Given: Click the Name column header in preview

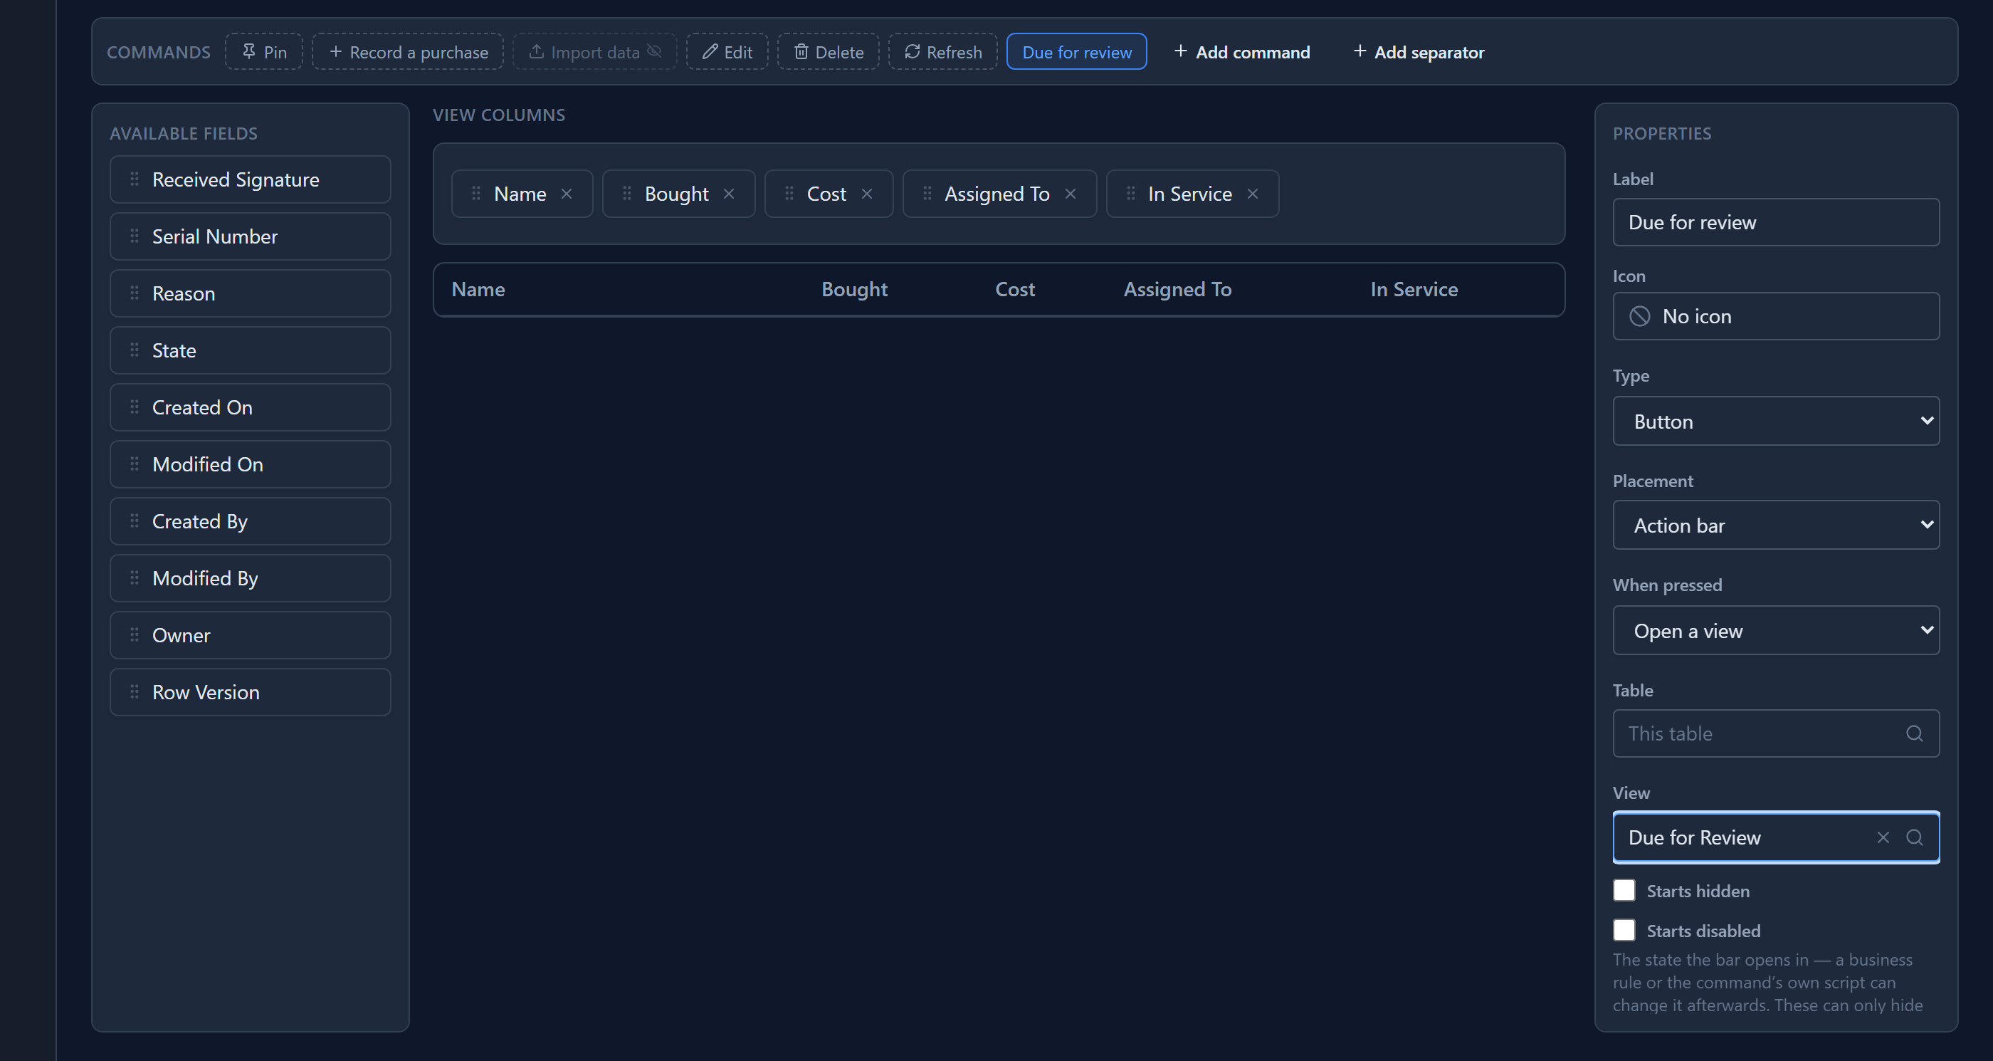Looking at the screenshot, I should 478,289.
